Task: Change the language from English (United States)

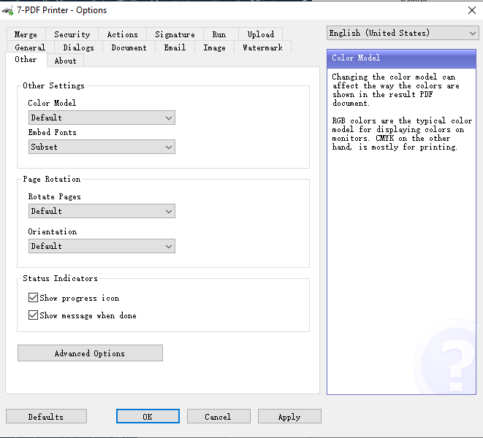Action: click(403, 33)
